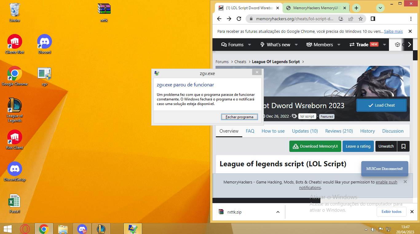
Task: Click Exibir todos in the downloads bar
Action: coord(391,212)
